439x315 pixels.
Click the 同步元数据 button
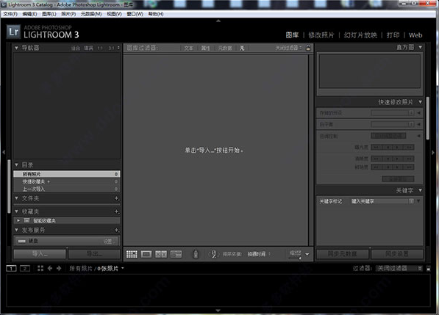pyautogui.click(x=343, y=254)
